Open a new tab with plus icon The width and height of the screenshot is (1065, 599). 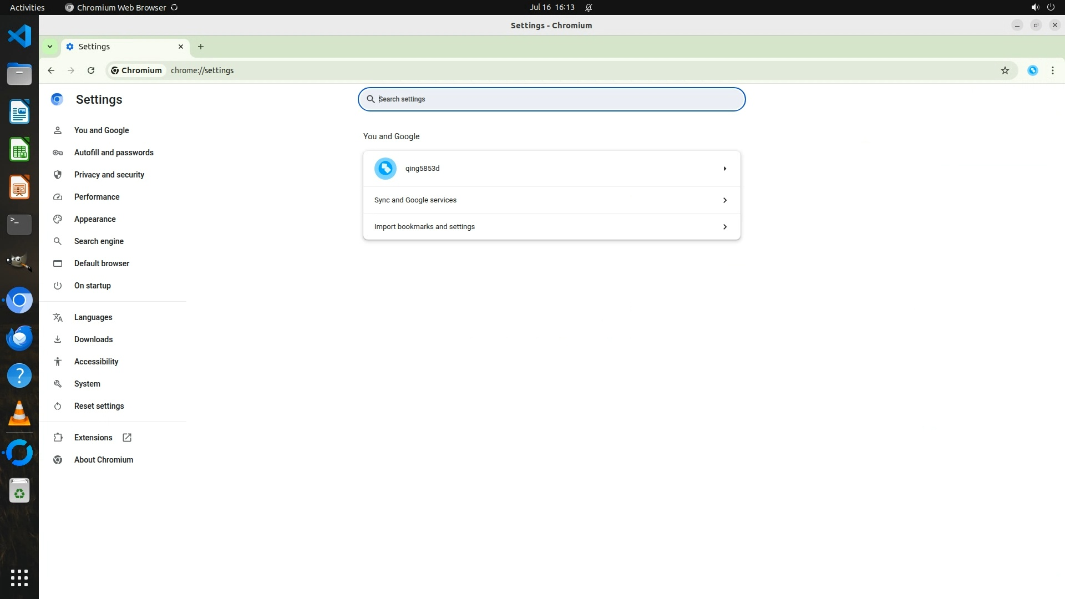[x=201, y=47]
